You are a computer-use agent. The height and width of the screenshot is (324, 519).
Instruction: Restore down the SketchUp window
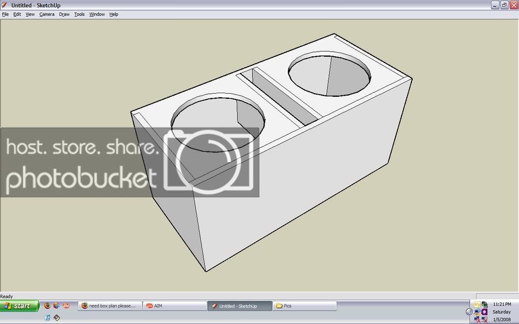pyautogui.click(x=504, y=5)
